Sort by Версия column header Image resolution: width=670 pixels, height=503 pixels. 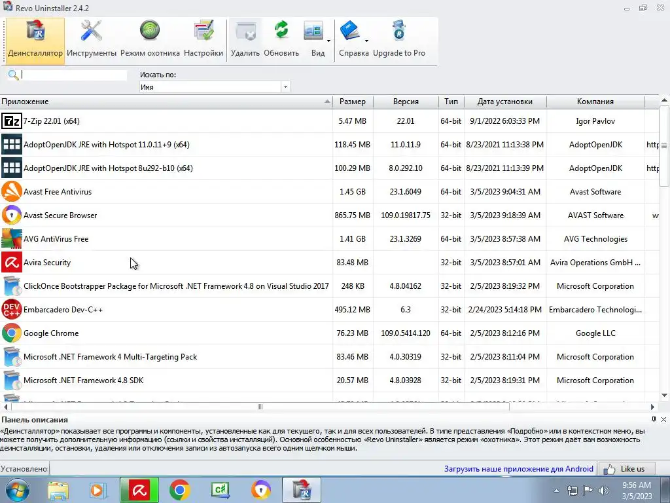(406, 102)
